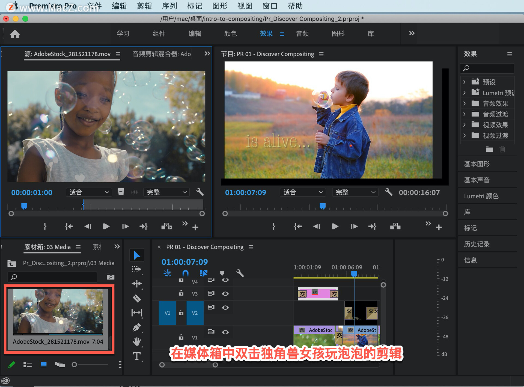Select the Pen tool
Screen dimensions: 524x387
pos(137,327)
